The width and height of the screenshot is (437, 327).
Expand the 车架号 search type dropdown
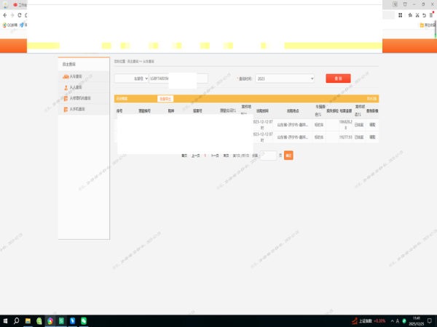[132, 78]
